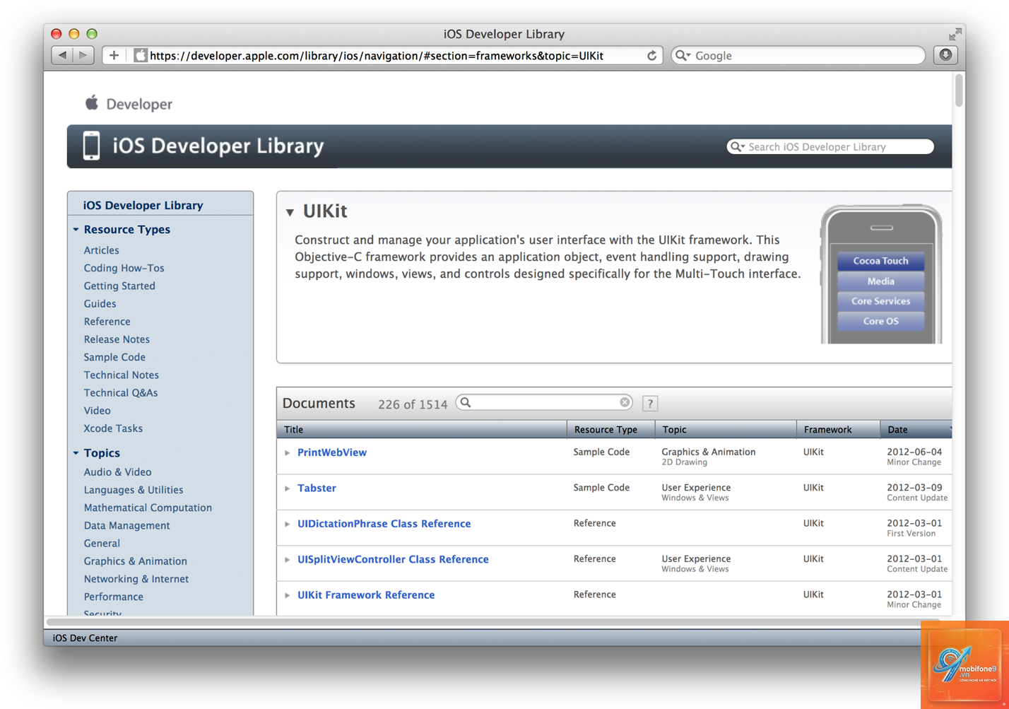This screenshot has width=1009, height=709.
Task: Filter by Technical Q&As
Action: pyautogui.click(x=120, y=393)
